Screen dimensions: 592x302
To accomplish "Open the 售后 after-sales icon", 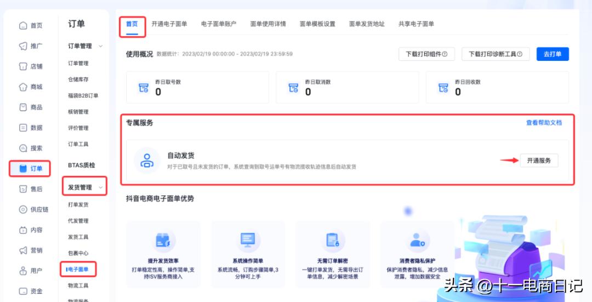I will (x=23, y=189).
